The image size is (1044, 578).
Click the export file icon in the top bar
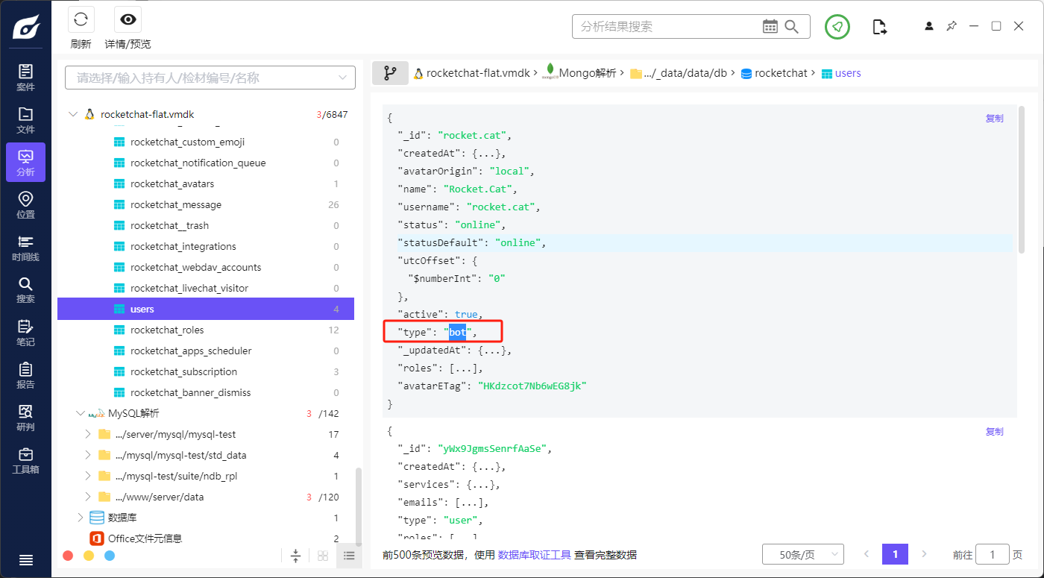(880, 27)
